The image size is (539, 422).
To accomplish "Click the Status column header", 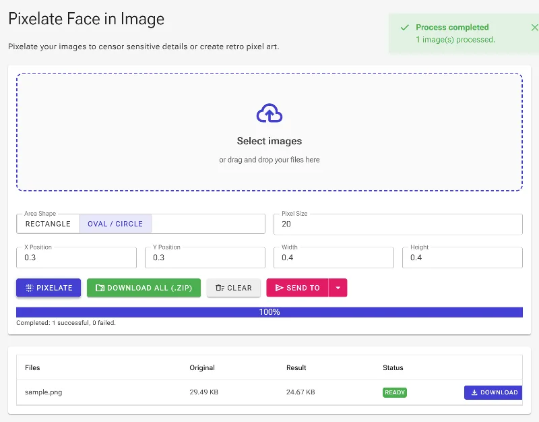I will (393, 367).
